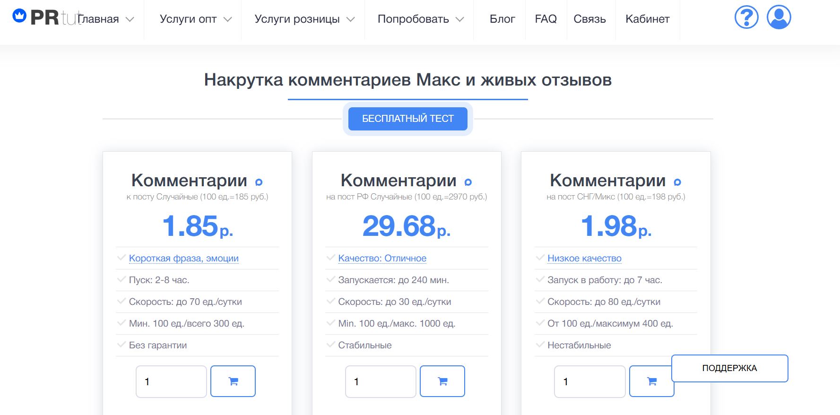The height and width of the screenshot is (415, 840).
Task: Click the info bubble next to first Комментарии title
Action: tap(258, 181)
